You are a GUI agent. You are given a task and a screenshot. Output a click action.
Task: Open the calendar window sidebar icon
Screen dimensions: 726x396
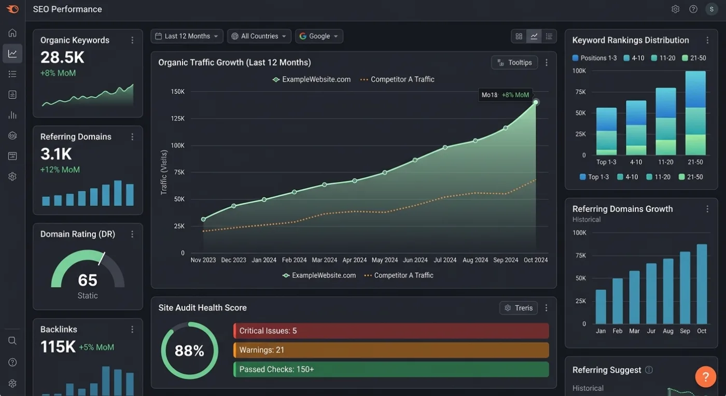point(12,156)
